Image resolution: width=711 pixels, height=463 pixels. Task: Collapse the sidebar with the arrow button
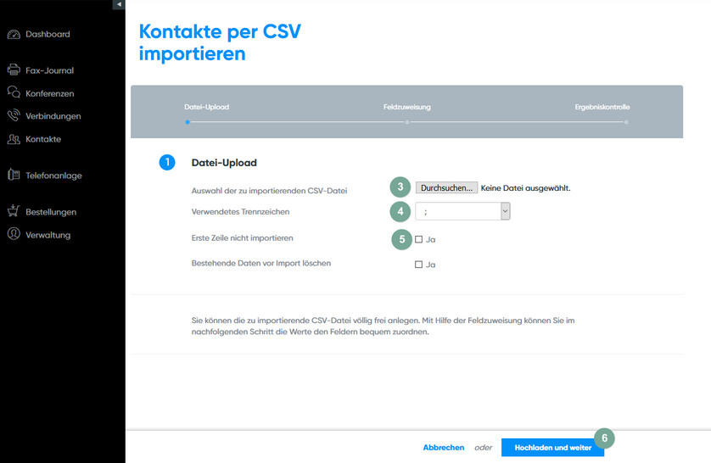point(119,4)
